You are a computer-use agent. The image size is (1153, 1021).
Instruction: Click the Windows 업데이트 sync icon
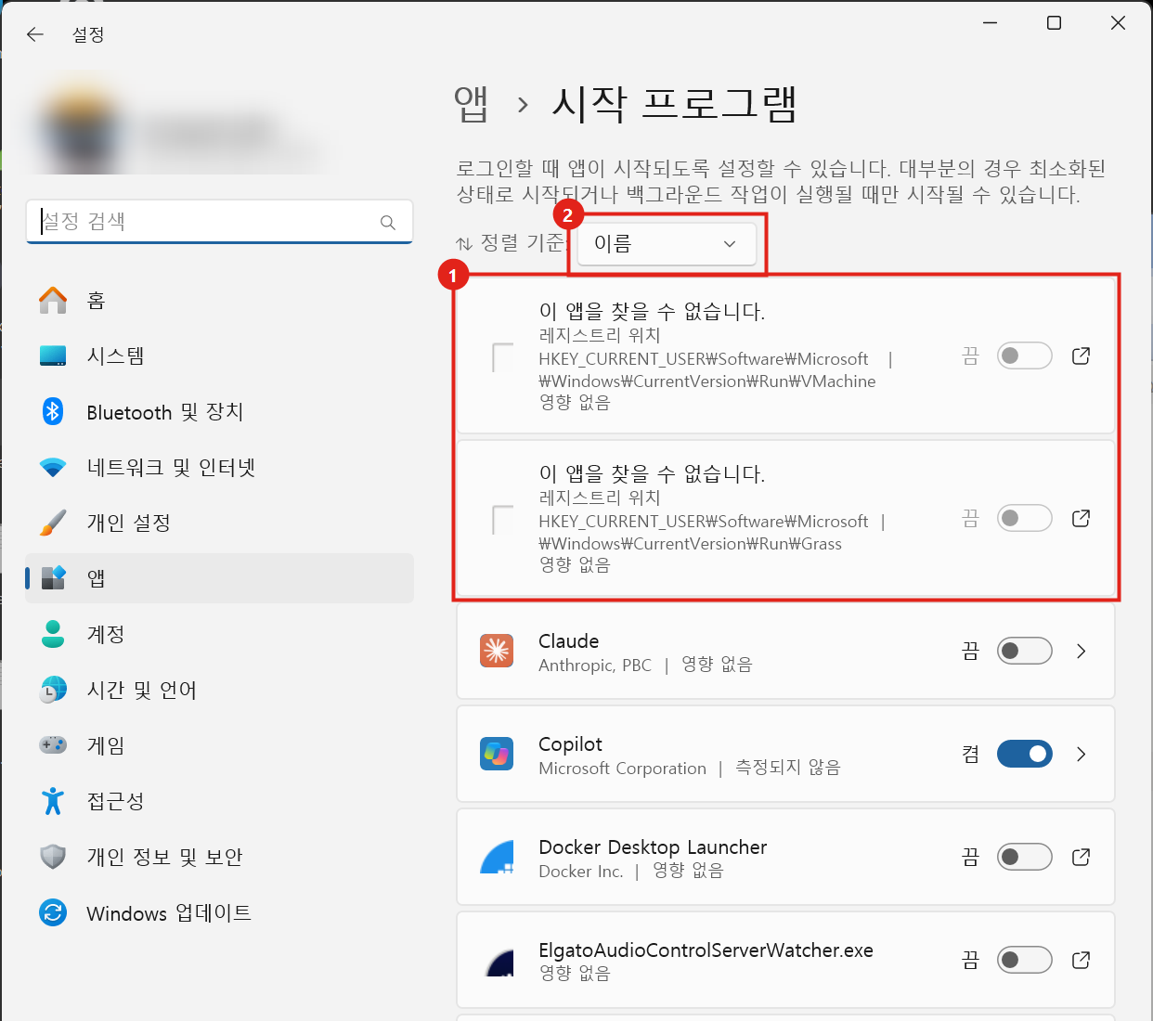click(x=53, y=912)
